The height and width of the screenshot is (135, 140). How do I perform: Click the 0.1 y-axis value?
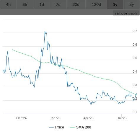[x=135, y=112]
